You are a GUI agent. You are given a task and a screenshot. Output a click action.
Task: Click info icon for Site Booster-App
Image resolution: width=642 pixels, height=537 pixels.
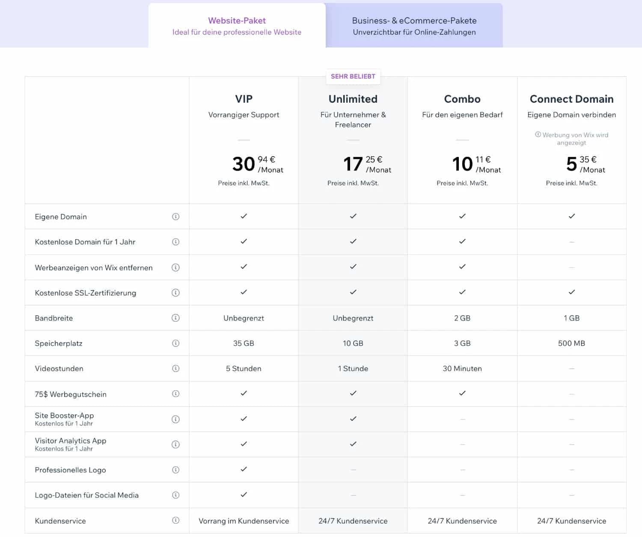coord(175,419)
